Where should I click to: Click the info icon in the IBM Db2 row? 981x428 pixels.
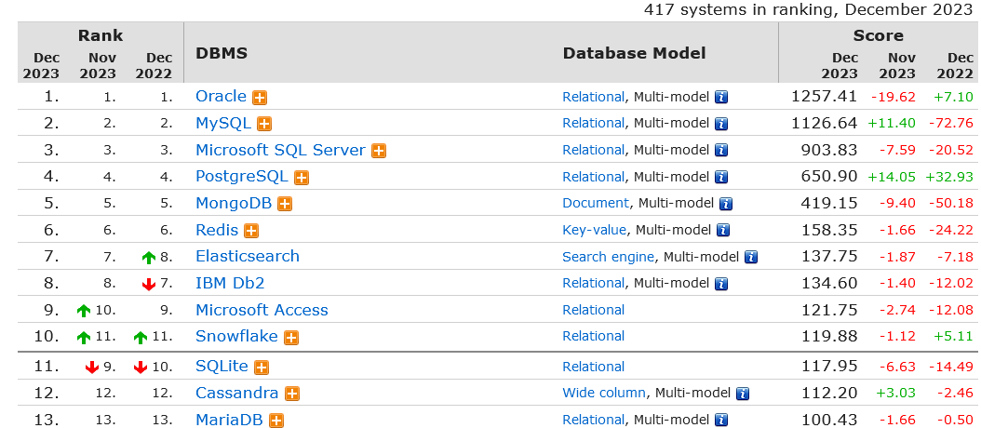click(x=721, y=284)
